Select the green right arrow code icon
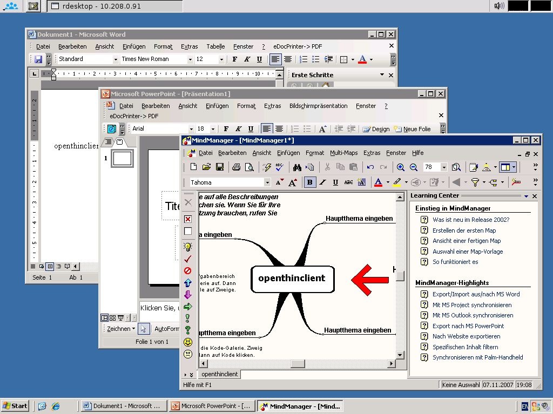This screenshot has width=553, height=414. (188, 307)
